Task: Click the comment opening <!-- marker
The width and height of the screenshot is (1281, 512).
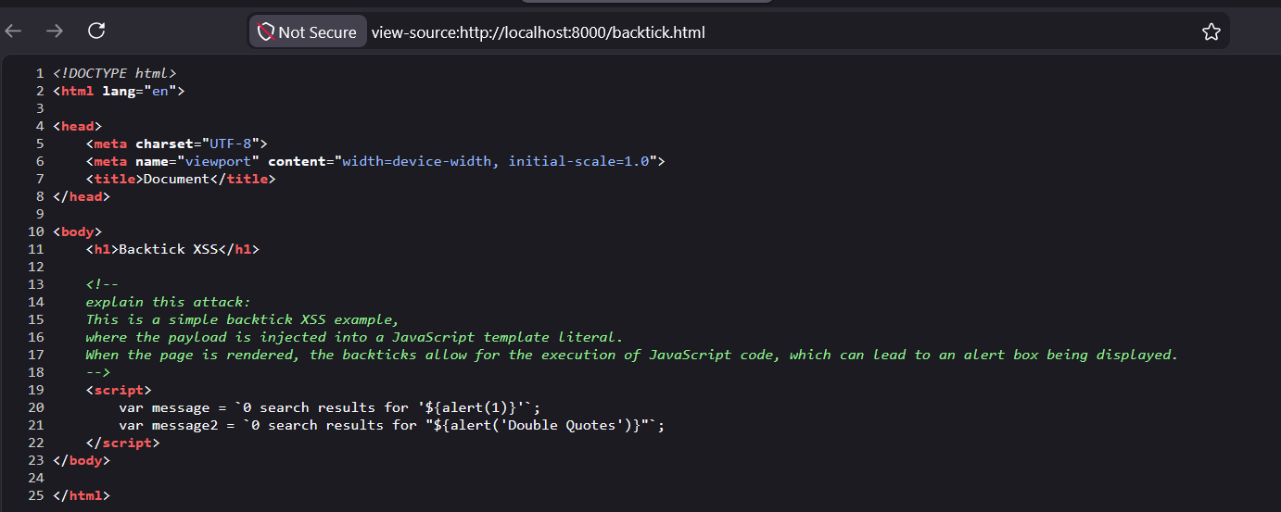Action: [x=102, y=284]
